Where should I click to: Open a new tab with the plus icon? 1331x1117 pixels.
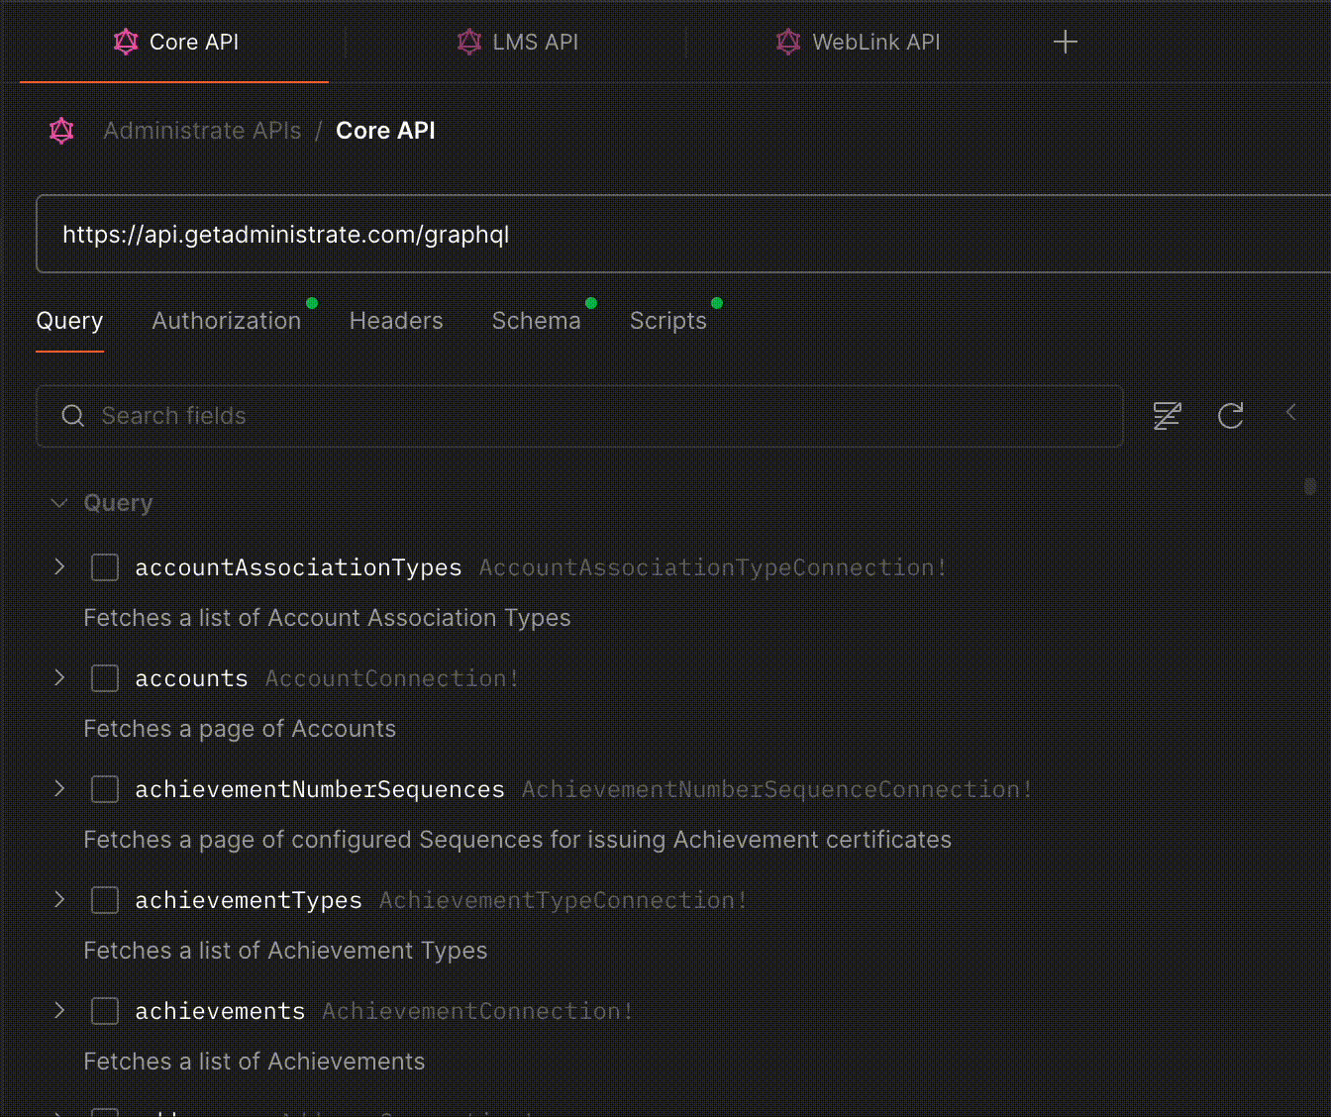click(x=1066, y=42)
